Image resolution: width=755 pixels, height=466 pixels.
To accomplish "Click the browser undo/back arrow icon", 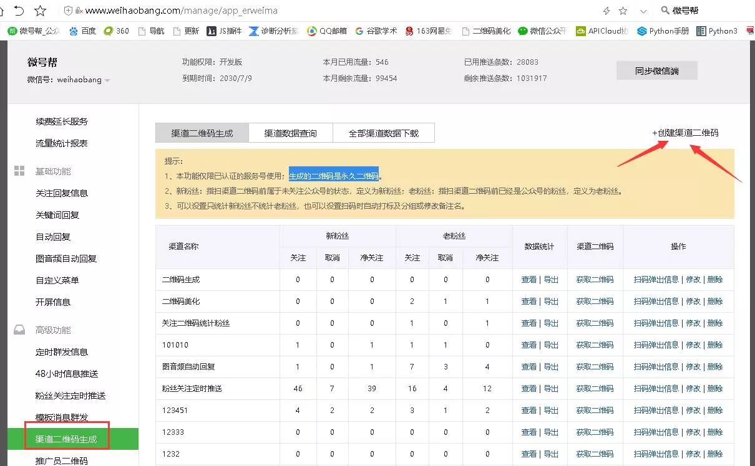I will pyautogui.click(x=19, y=11).
